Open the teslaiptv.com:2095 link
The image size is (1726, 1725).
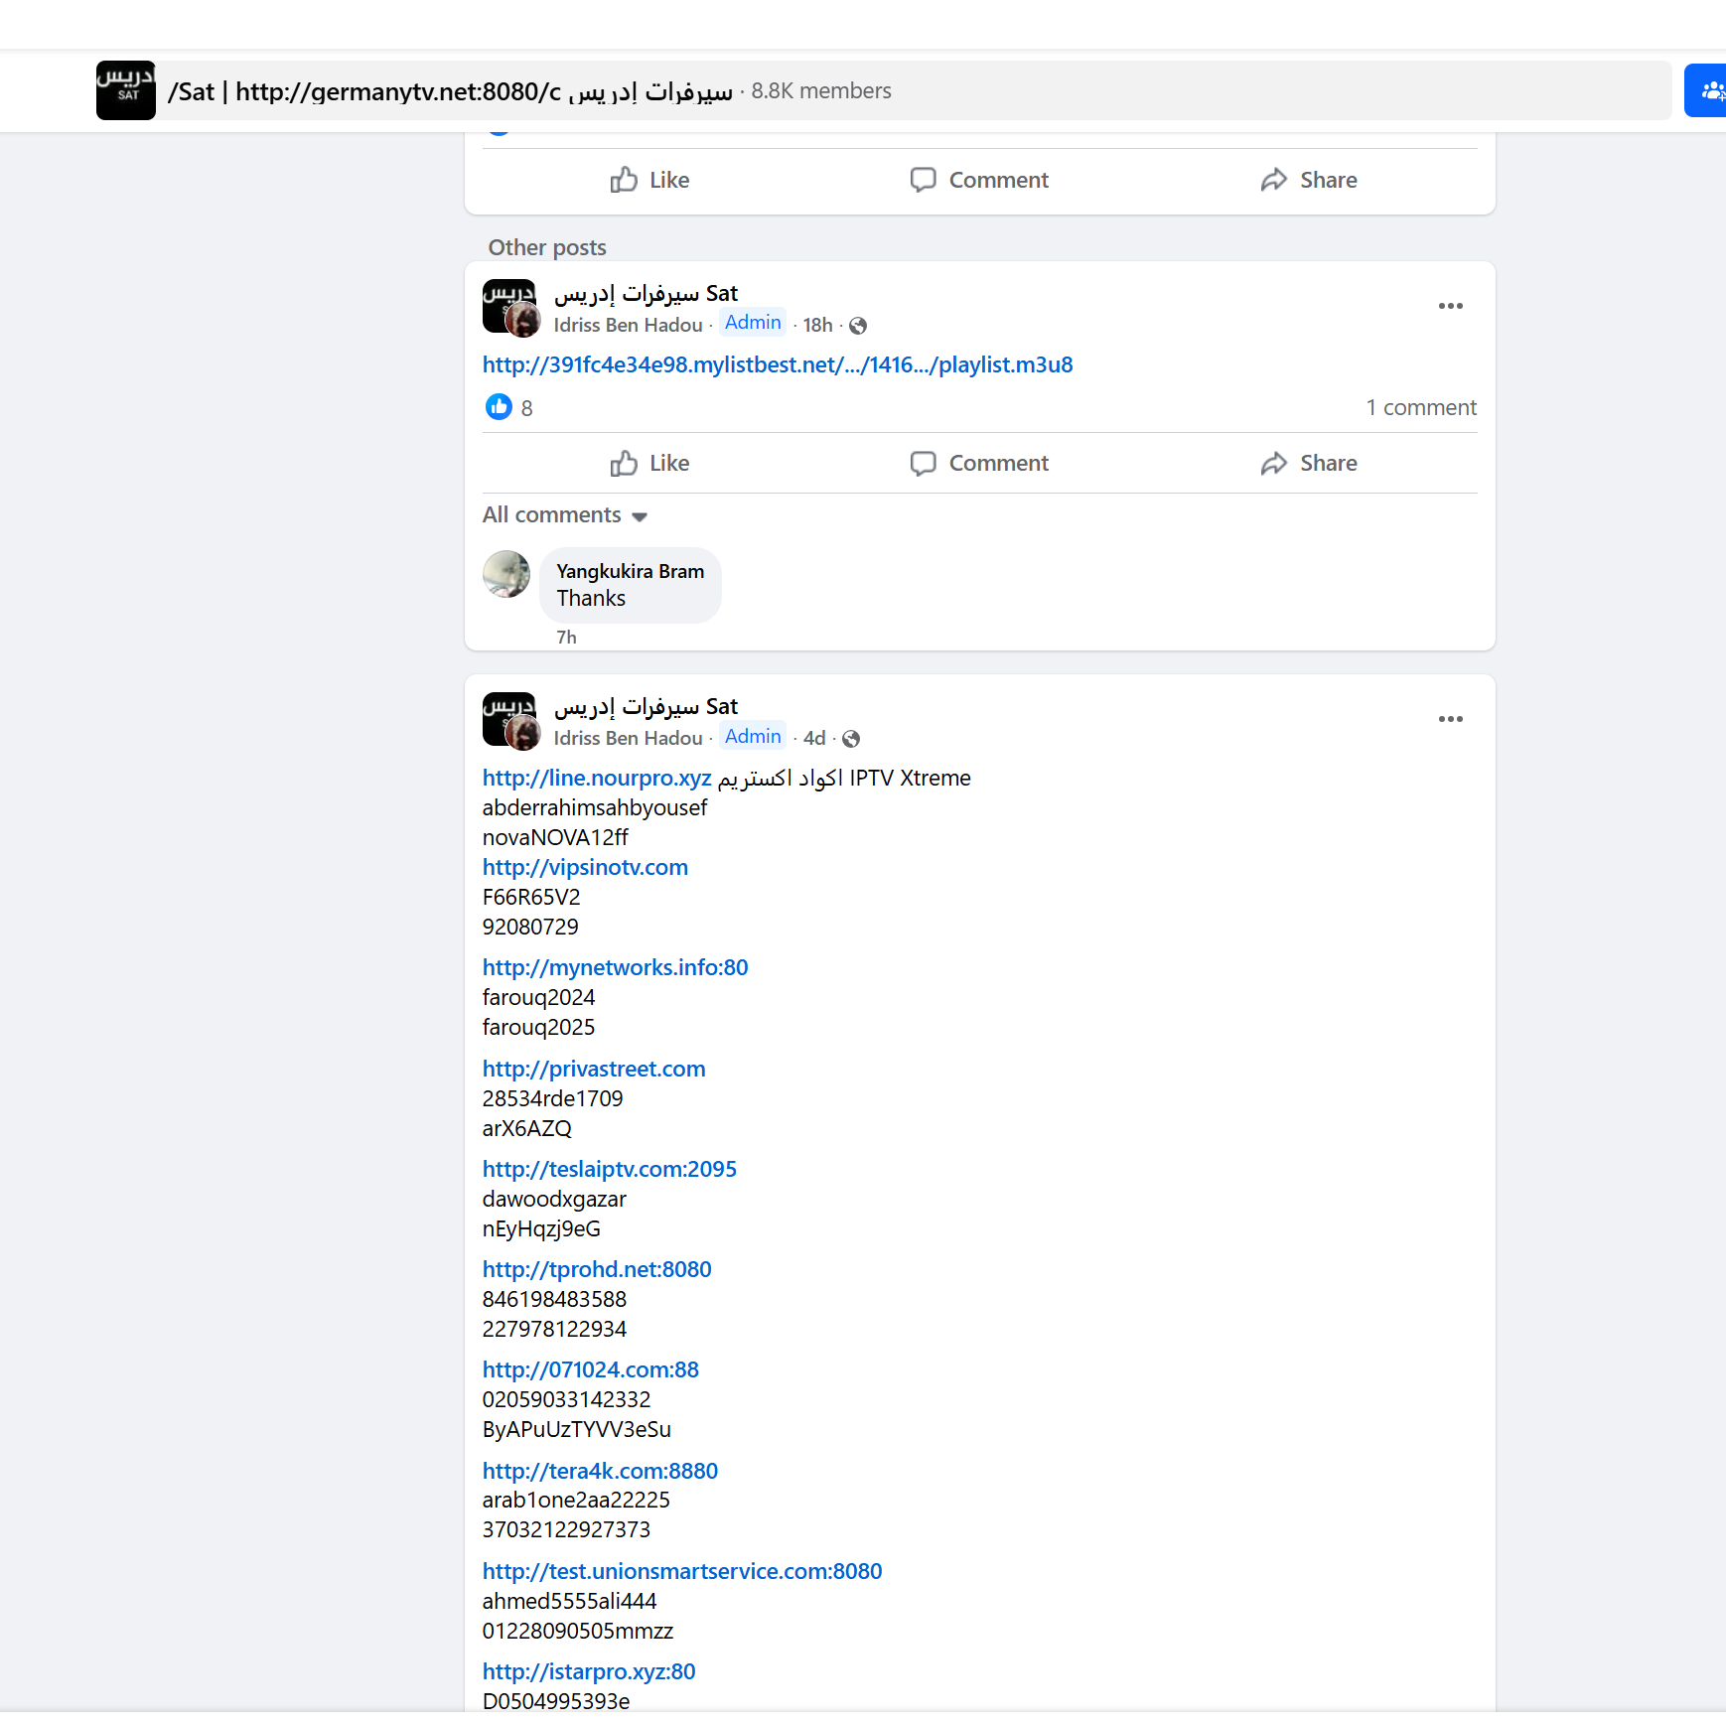point(610,1169)
